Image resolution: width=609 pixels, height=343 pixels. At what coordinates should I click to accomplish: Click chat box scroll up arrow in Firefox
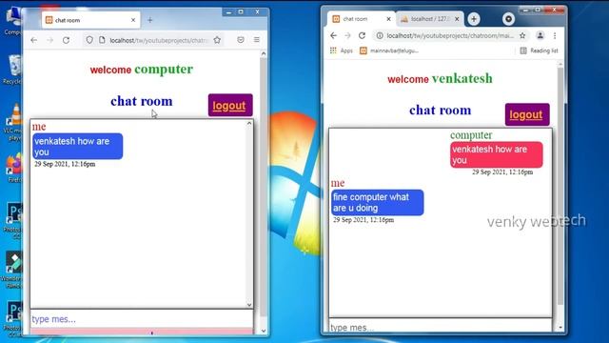click(x=249, y=123)
